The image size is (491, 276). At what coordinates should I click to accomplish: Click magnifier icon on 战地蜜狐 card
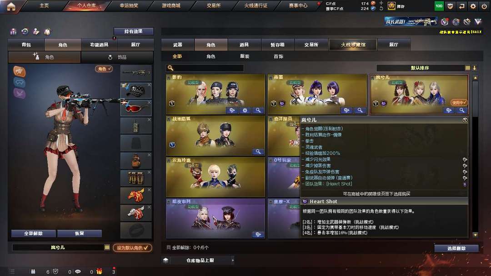pyautogui.click(x=258, y=152)
